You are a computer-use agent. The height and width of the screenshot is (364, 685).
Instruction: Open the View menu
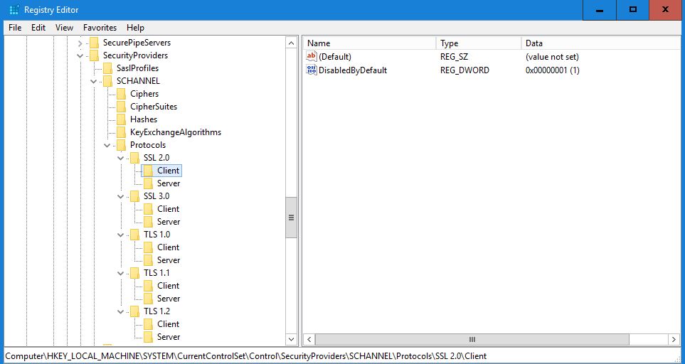[64, 28]
